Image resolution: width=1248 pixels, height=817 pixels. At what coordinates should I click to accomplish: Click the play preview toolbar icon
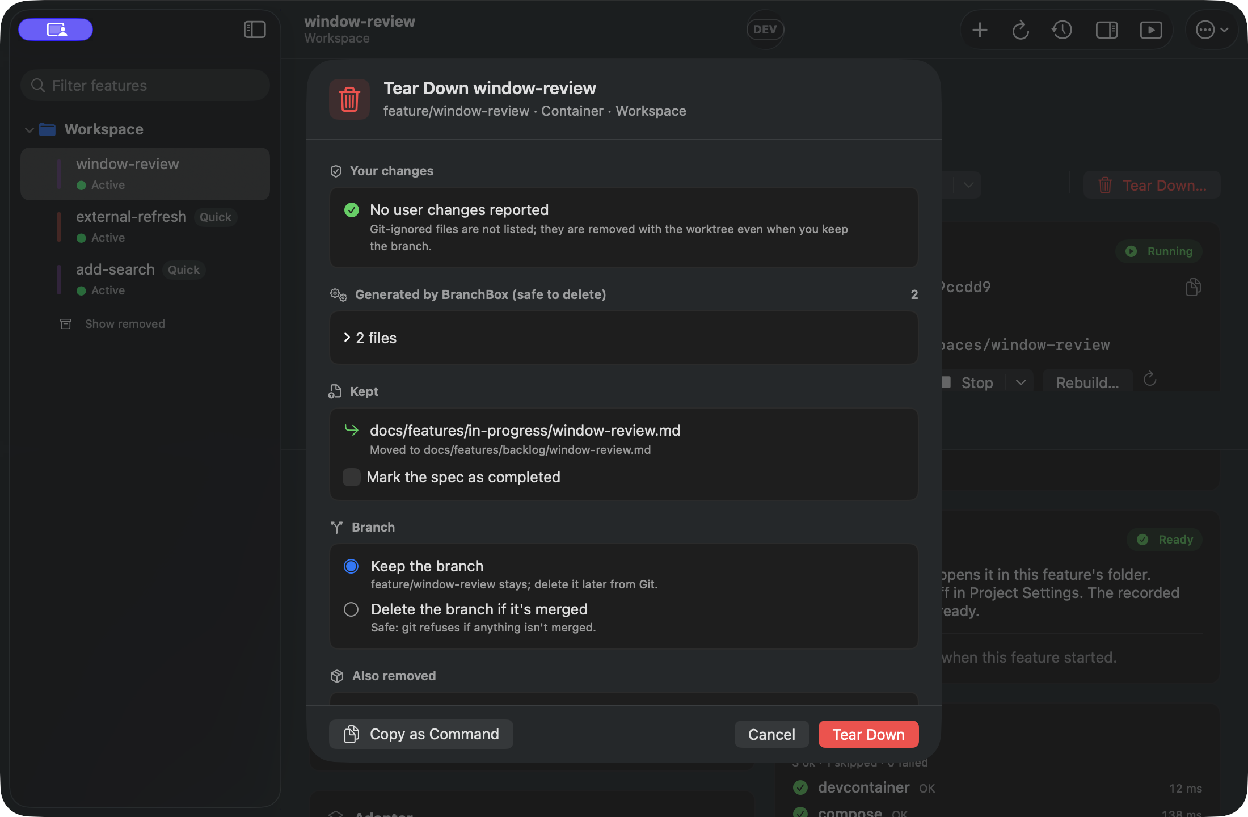(1151, 30)
